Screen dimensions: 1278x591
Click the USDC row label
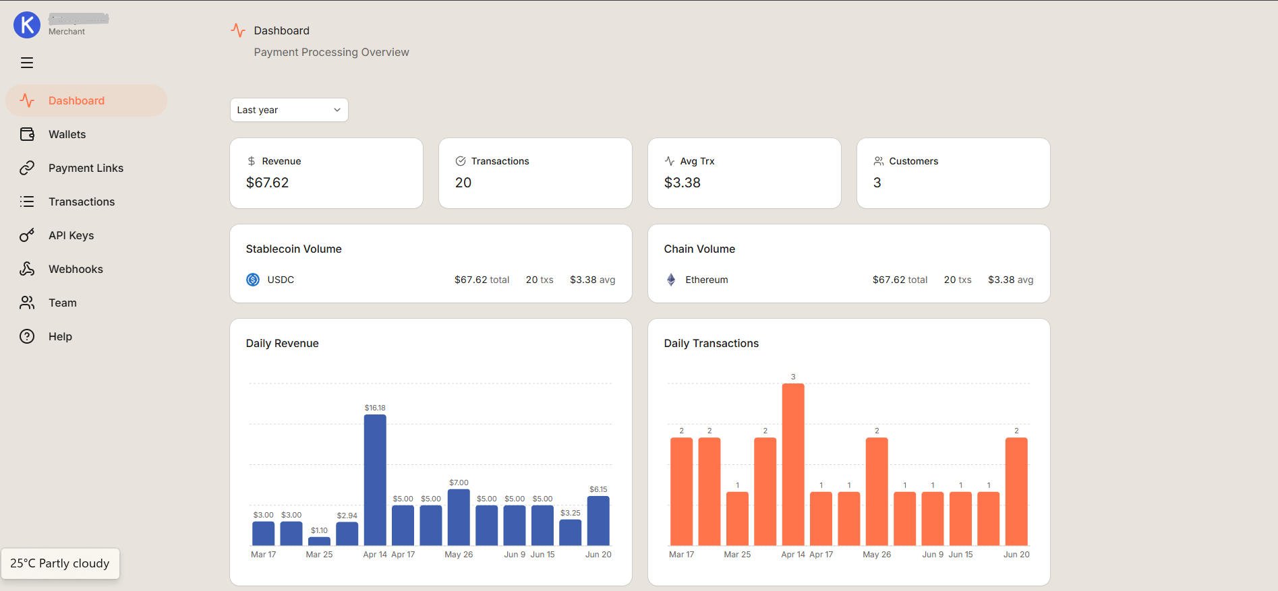click(x=281, y=280)
